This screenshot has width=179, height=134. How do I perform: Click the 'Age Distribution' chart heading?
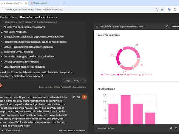[106, 89]
